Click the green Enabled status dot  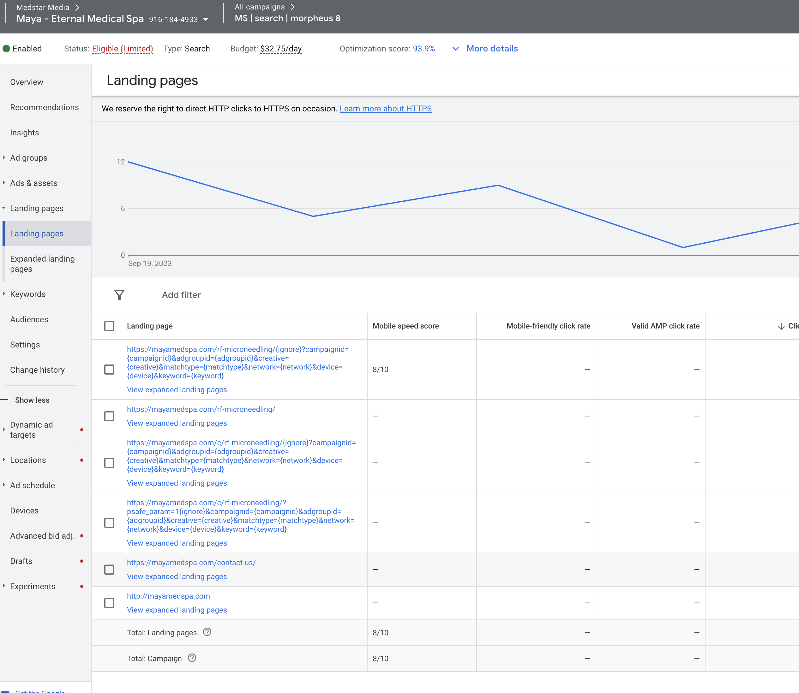click(x=6, y=49)
